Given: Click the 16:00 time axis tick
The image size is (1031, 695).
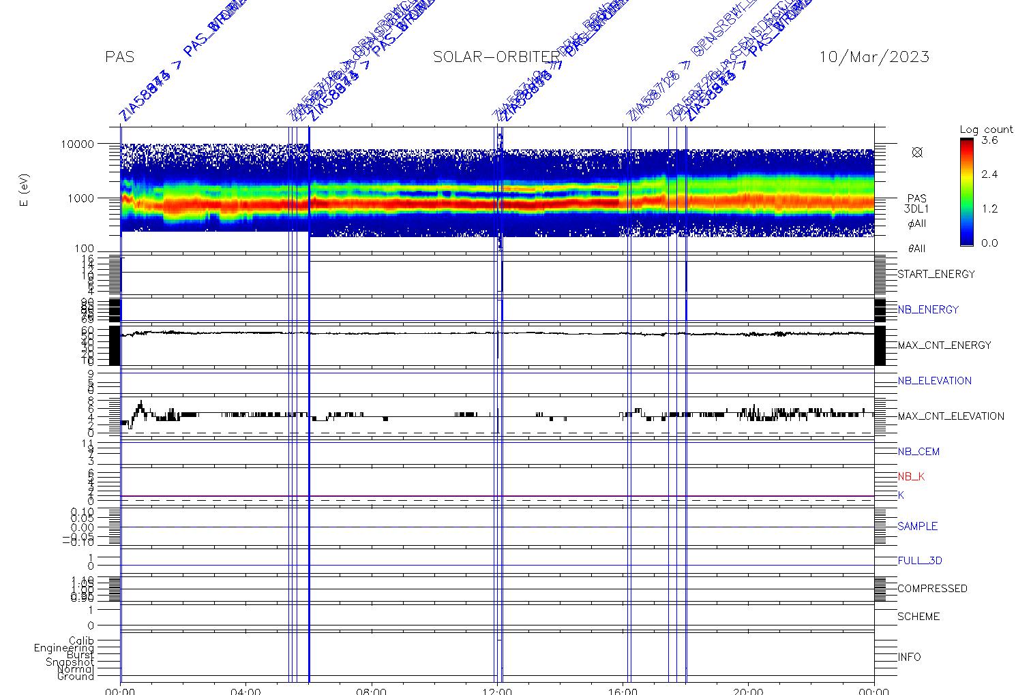Looking at the screenshot, I should click(x=623, y=690).
